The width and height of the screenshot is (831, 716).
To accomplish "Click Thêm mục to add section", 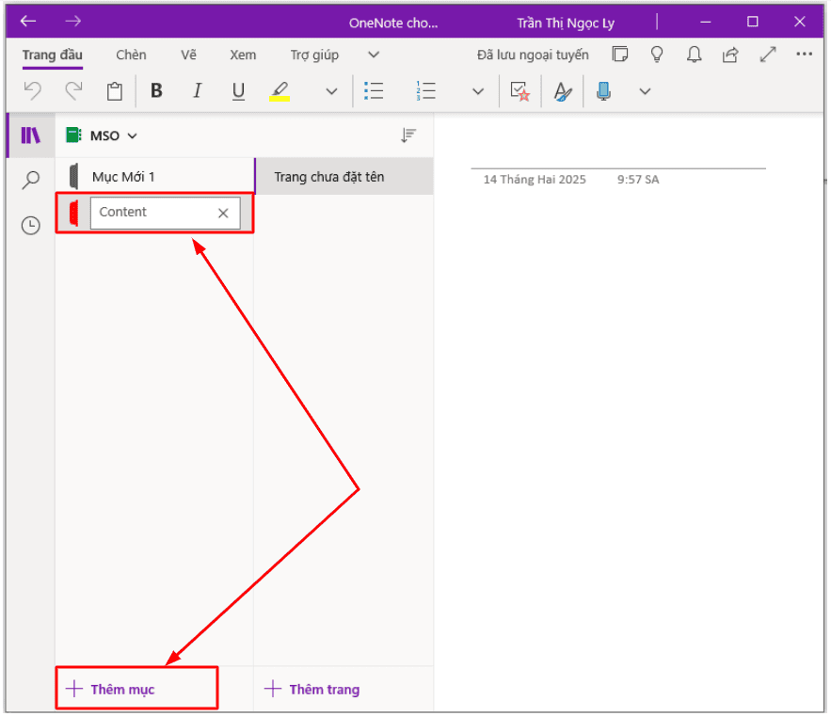I will pyautogui.click(x=111, y=690).
